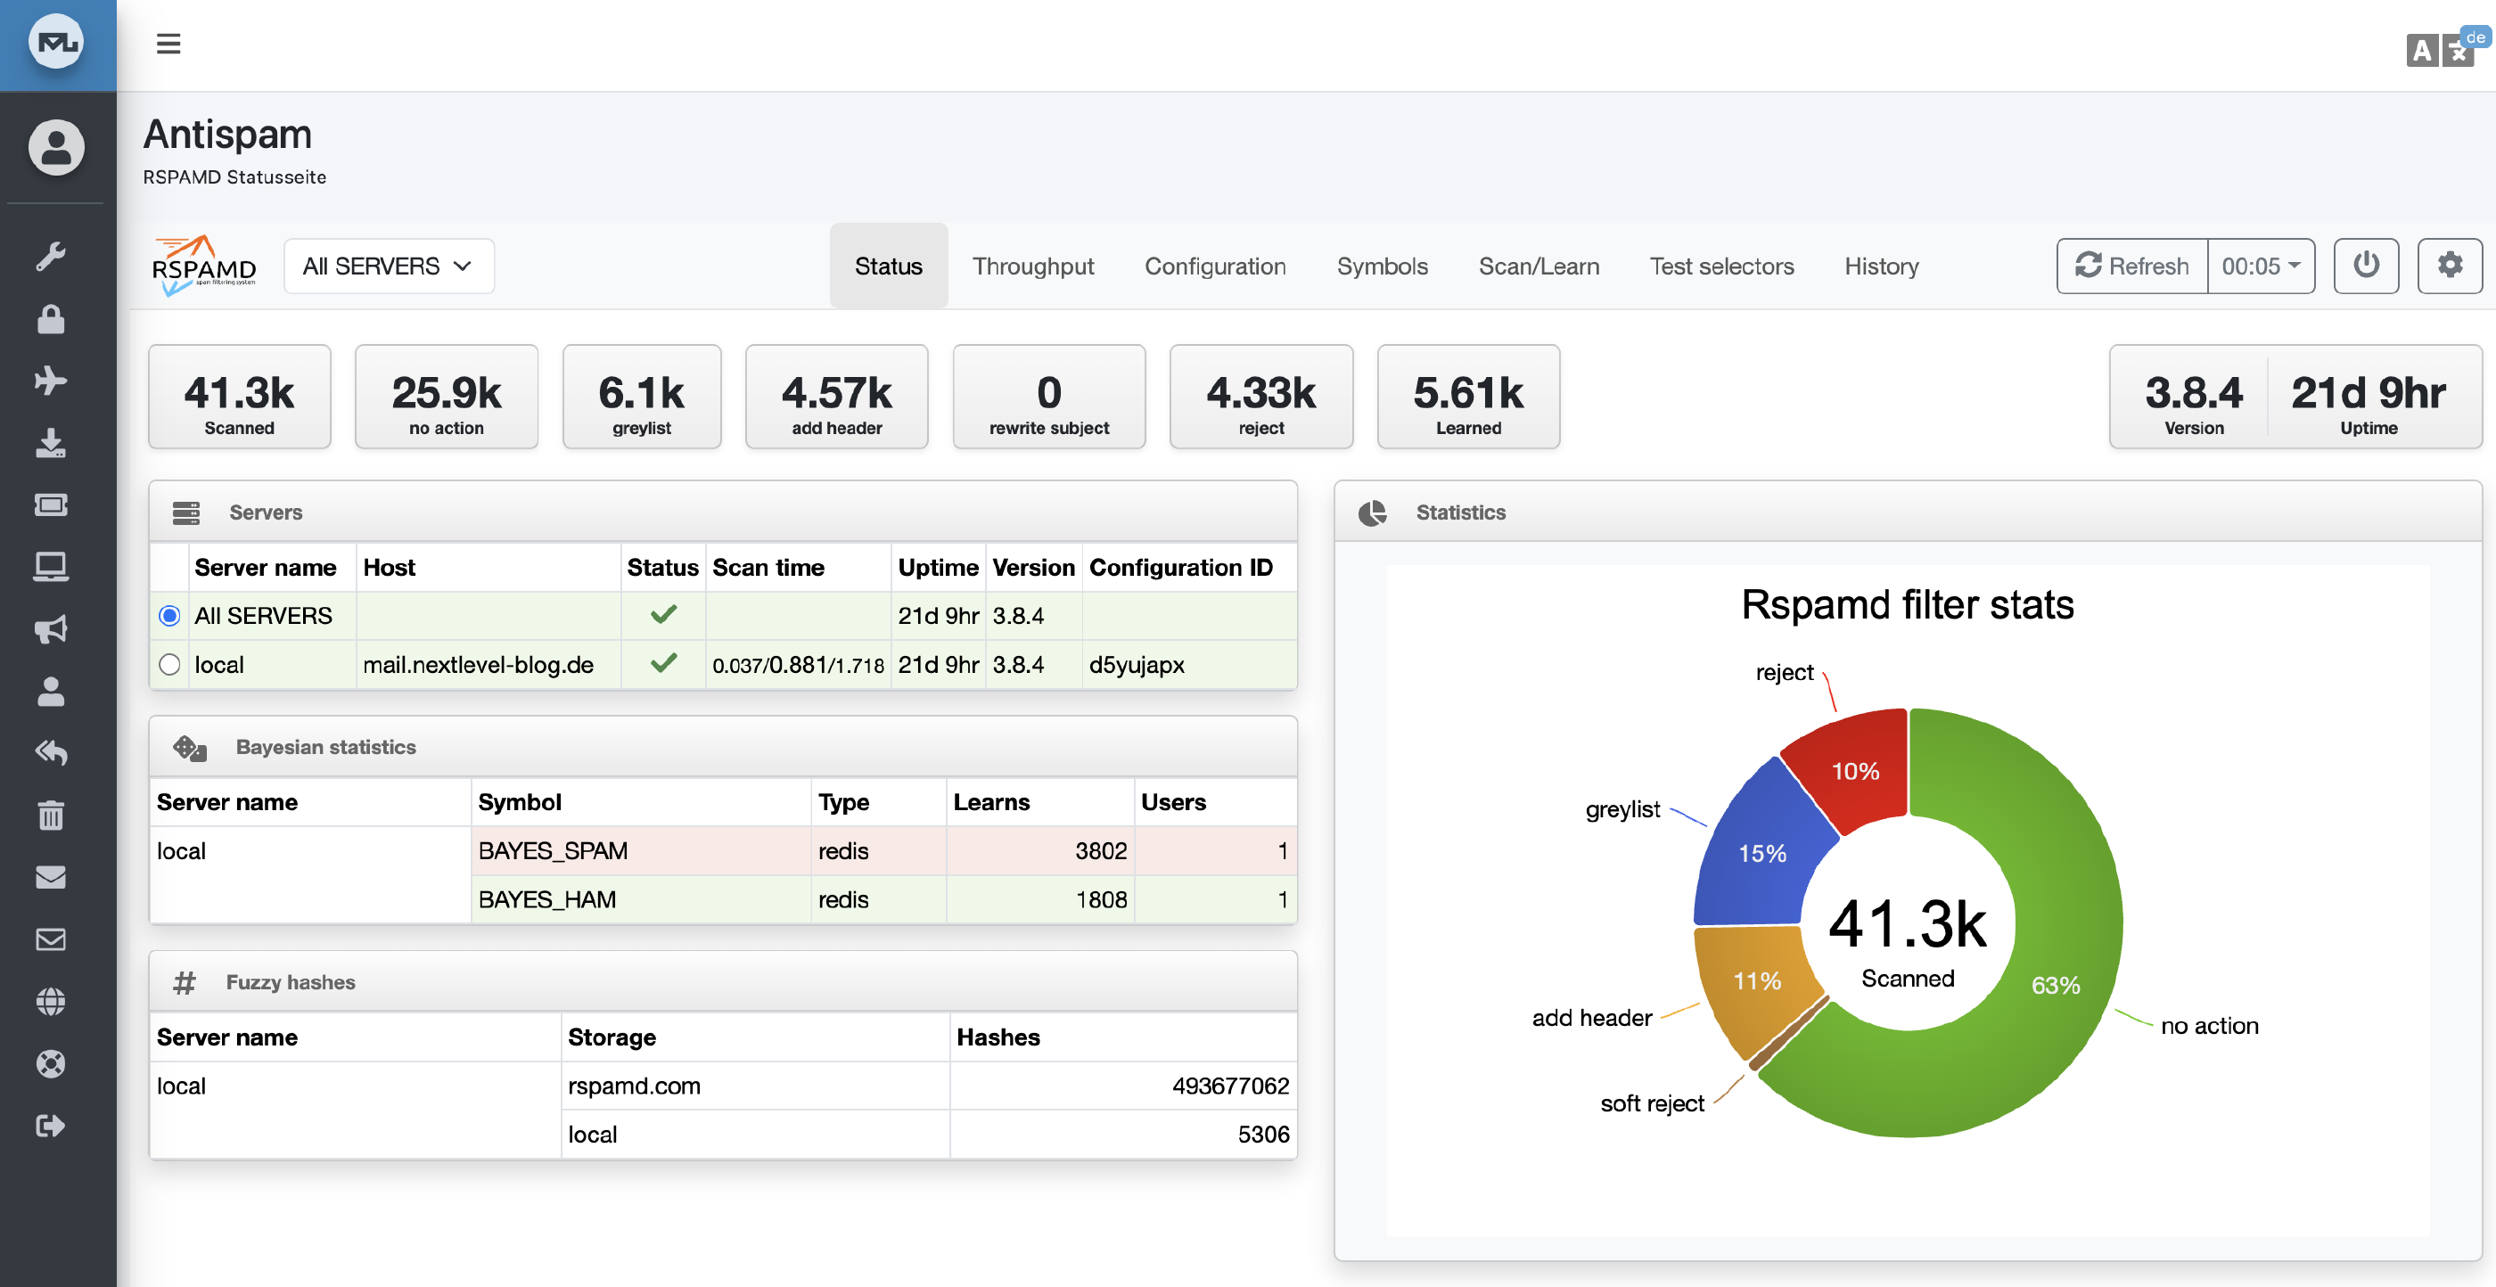The width and height of the screenshot is (2496, 1287).
Task: Toggle the hamburger menu at top left
Action: click(x=168, y=44)
